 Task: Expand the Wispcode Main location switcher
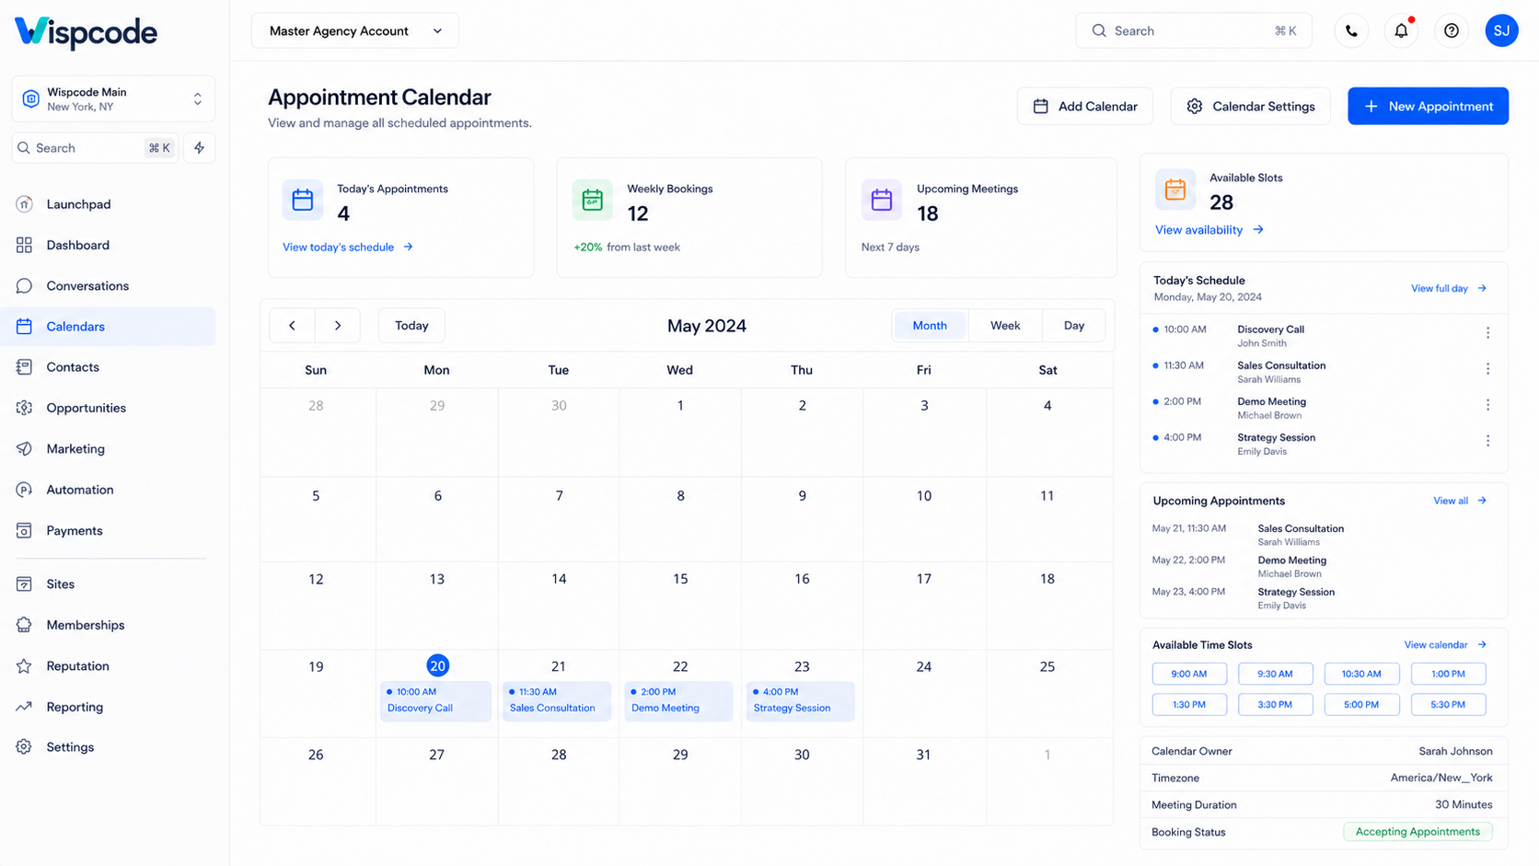[x=113, y=98]
